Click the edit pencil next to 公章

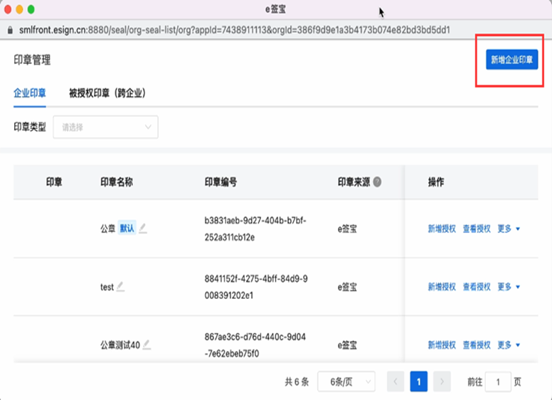143,228
